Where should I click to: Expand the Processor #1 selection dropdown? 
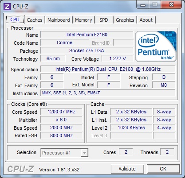point(64,153)
